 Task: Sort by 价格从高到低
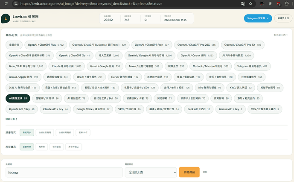pos(65,132)
